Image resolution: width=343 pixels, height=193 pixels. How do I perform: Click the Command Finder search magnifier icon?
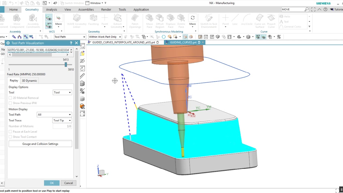[306, 9]
